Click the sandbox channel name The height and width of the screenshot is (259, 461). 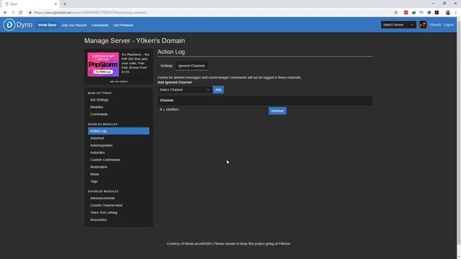pyautogui.click(x=172, y=109)
